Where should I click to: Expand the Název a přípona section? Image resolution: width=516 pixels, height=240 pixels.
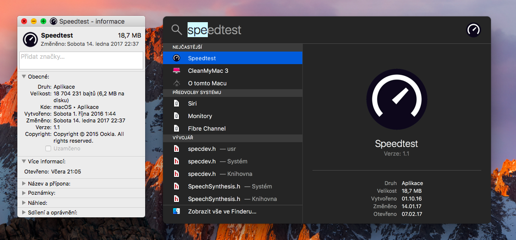tap(24, 184)
